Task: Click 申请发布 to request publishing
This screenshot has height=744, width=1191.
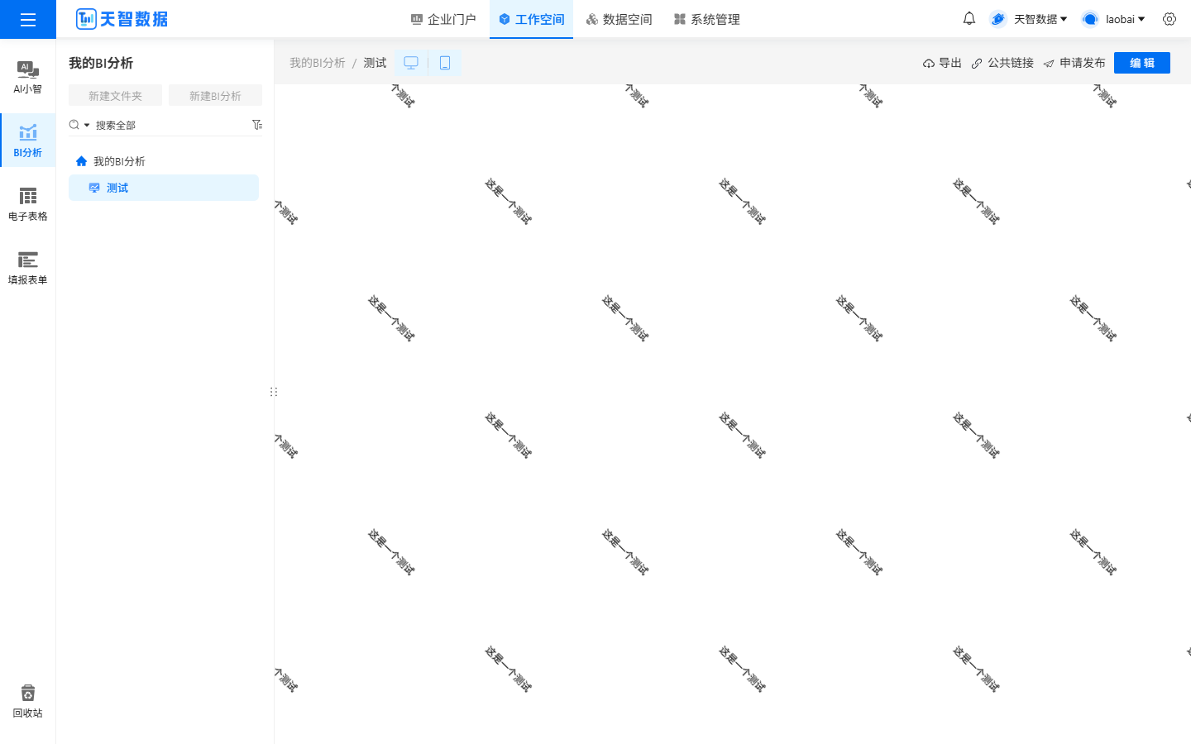Action: (x=1074, y=63)
